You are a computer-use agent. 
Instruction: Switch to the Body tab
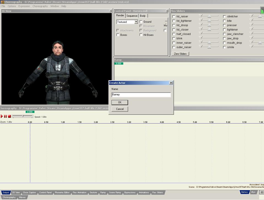click(143, 16)
